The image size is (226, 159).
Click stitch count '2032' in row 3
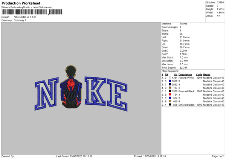174,84
